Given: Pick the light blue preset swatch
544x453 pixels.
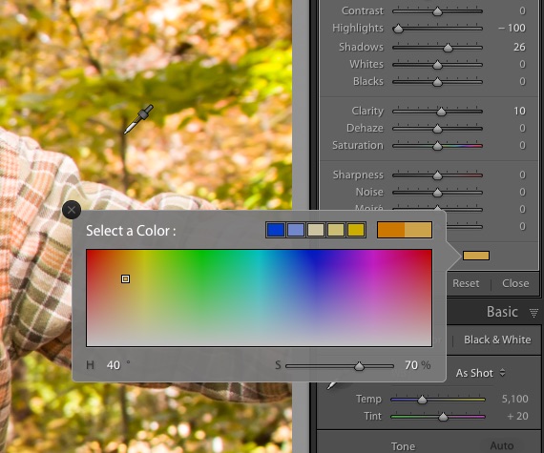Looking at the screenshot, I should [x=296, y=230].
